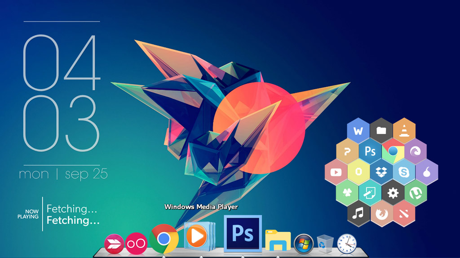This screenshot has width=460, height=258.
Task: Click the mon sep 25 date label
Action: click(63, 174)
